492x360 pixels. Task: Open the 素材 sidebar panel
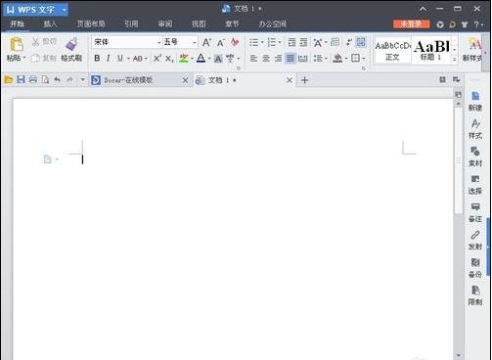475,157
